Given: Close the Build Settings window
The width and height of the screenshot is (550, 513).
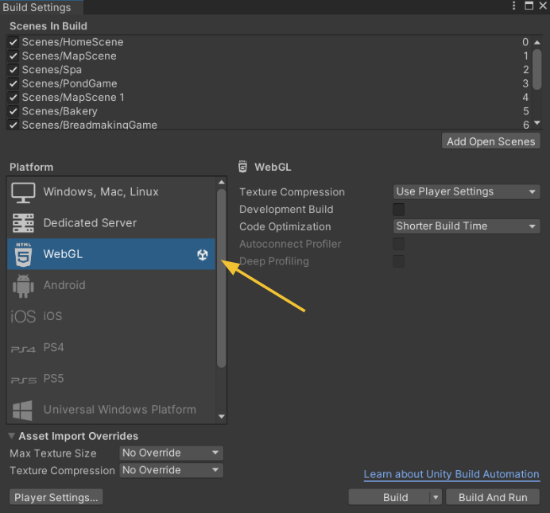Looking at the screenshot, I should pyautogui.click(x=543, y=6).
